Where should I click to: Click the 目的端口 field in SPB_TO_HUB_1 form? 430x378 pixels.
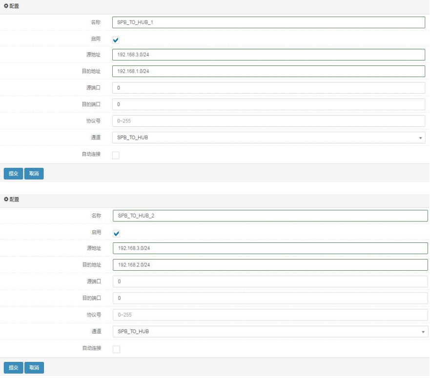point(268,104)
